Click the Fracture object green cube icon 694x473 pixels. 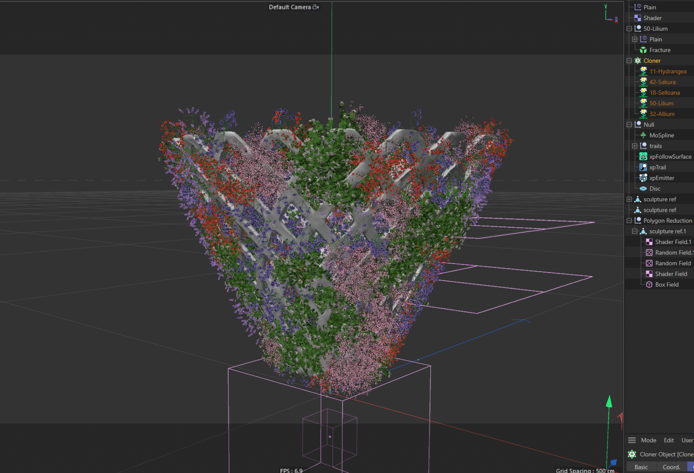coord(643,50)
